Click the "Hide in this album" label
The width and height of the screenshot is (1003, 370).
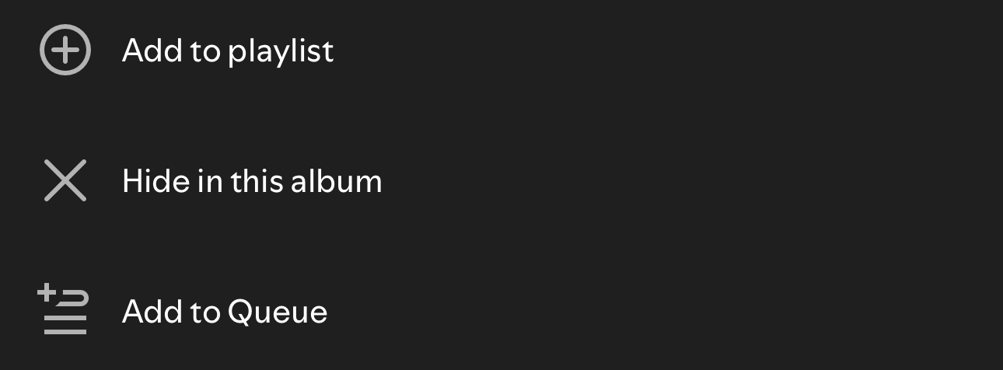tap(252, 182)
